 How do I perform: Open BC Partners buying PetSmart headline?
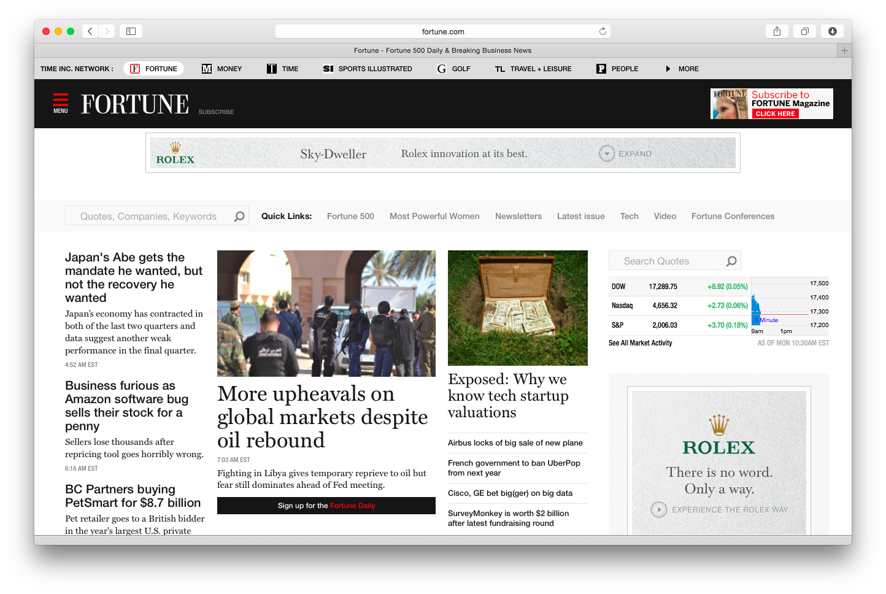coord(133,496)
